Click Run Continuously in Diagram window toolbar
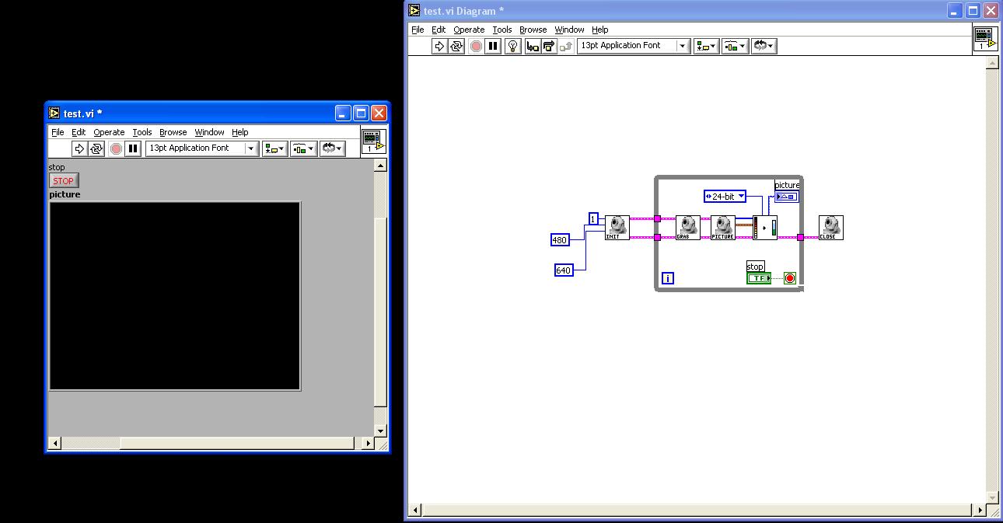Image resolution: width=1003 pixels, height=523 pixels. pyautogui.click(x=456, y=46)
